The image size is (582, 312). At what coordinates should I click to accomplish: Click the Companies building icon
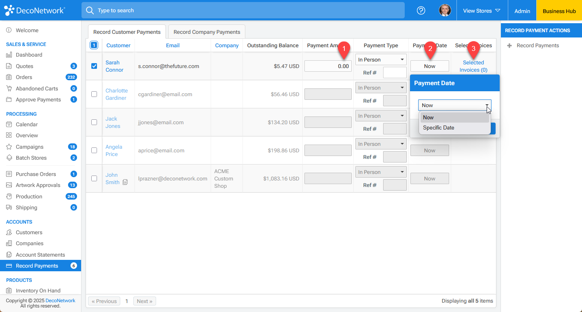pos(9,243)
